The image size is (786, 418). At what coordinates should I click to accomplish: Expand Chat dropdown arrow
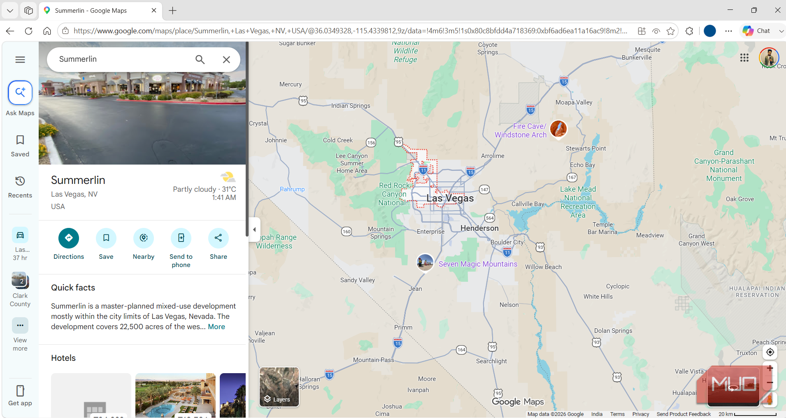click(x=781, y=31)
